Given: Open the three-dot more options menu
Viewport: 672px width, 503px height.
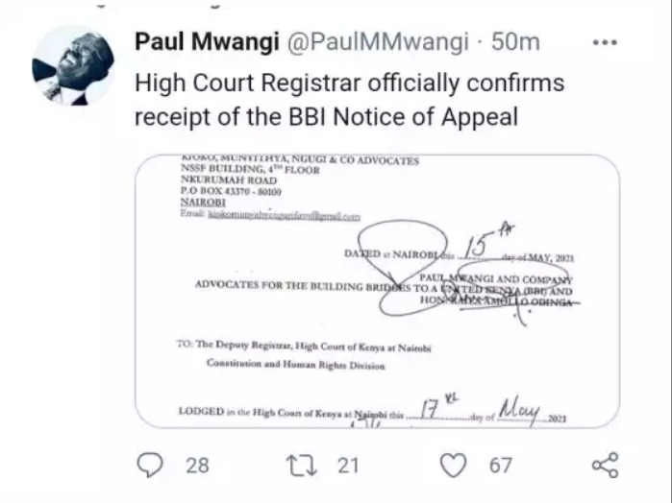Looking at the screenshot, I should [605, 42].
